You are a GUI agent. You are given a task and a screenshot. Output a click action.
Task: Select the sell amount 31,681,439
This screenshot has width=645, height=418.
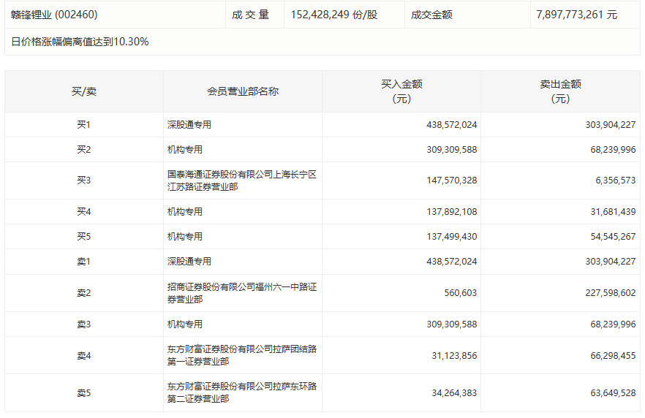[613, 212]
